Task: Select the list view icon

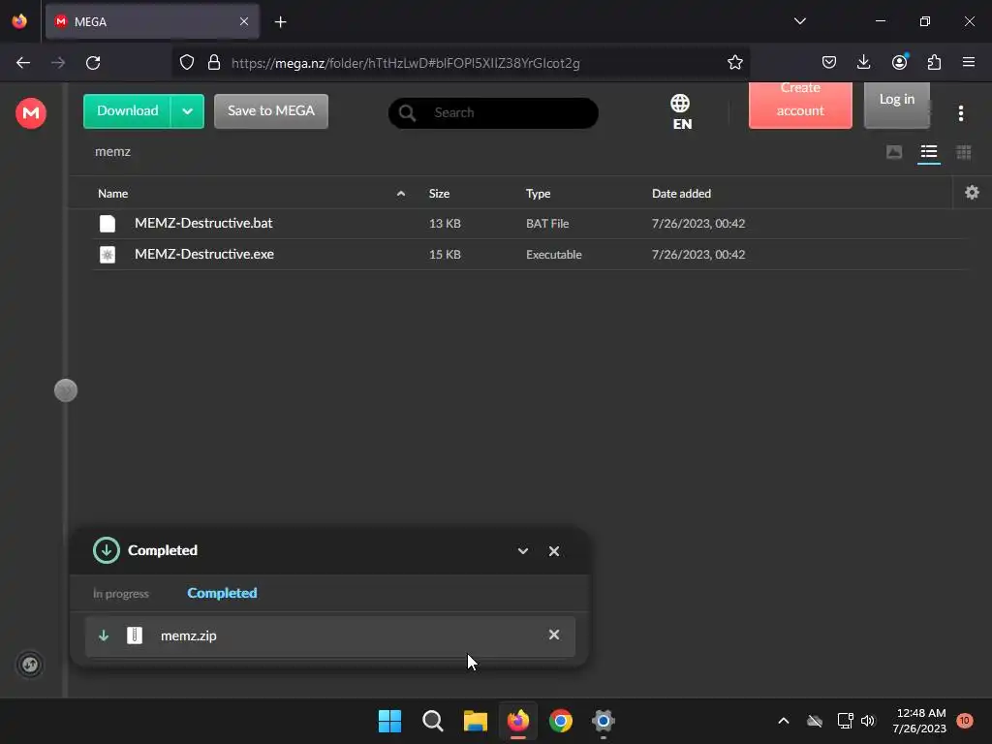Action: 929,152
